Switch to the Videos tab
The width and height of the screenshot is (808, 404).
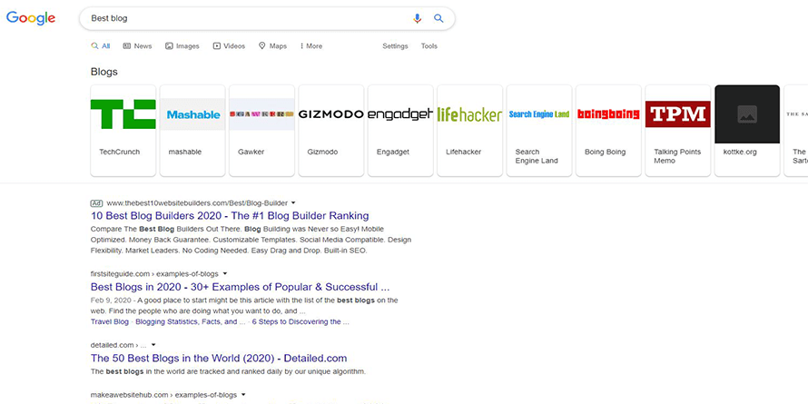pyautogui.click(x=230, y=46)
